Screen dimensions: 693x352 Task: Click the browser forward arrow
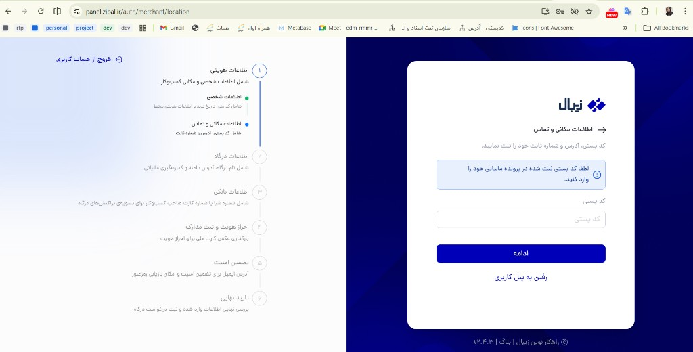coord(24,12)
